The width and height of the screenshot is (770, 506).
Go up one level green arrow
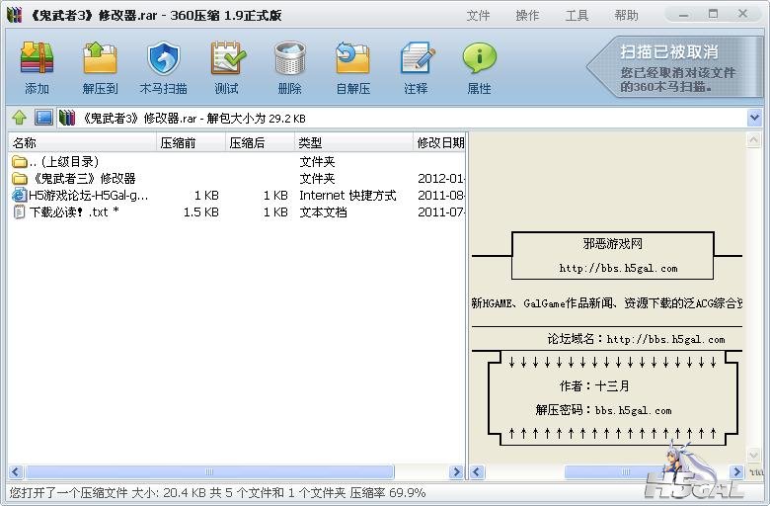[19, 118]
